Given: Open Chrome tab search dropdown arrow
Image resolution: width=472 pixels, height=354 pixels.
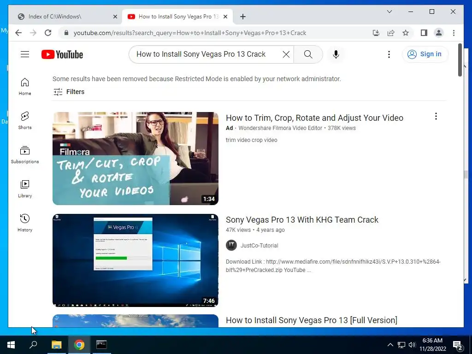Looking at the screenshot, I should pos(389,12).
